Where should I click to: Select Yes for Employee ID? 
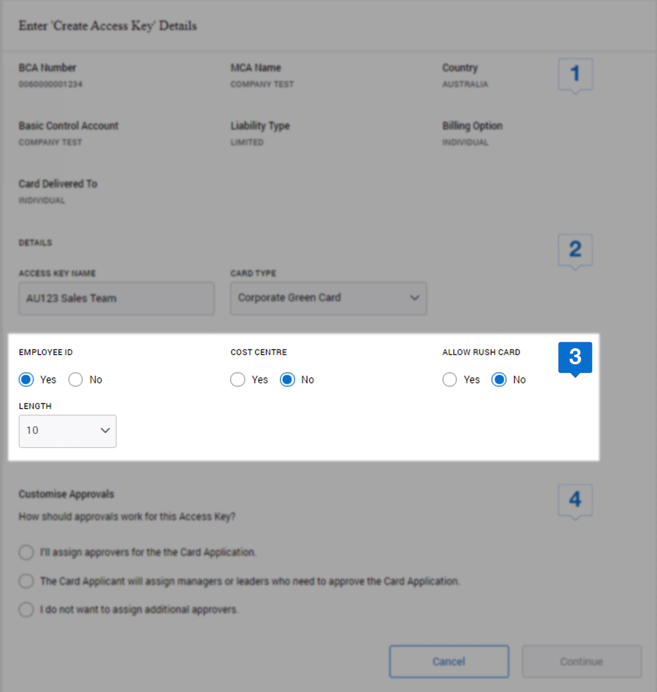pyautogui.click(x=26, y=379)
